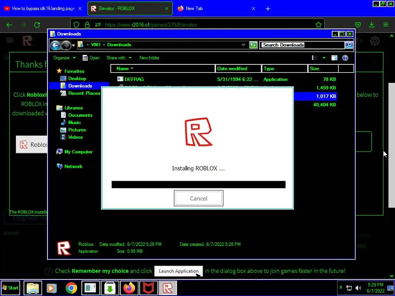Sort files by the Name column
Viewport: 395px width, 296px height.
[163, 69]
